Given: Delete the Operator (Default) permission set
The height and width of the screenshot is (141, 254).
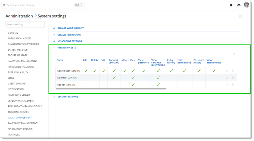Looking at the screenshot, I should (x=233, y=78).
